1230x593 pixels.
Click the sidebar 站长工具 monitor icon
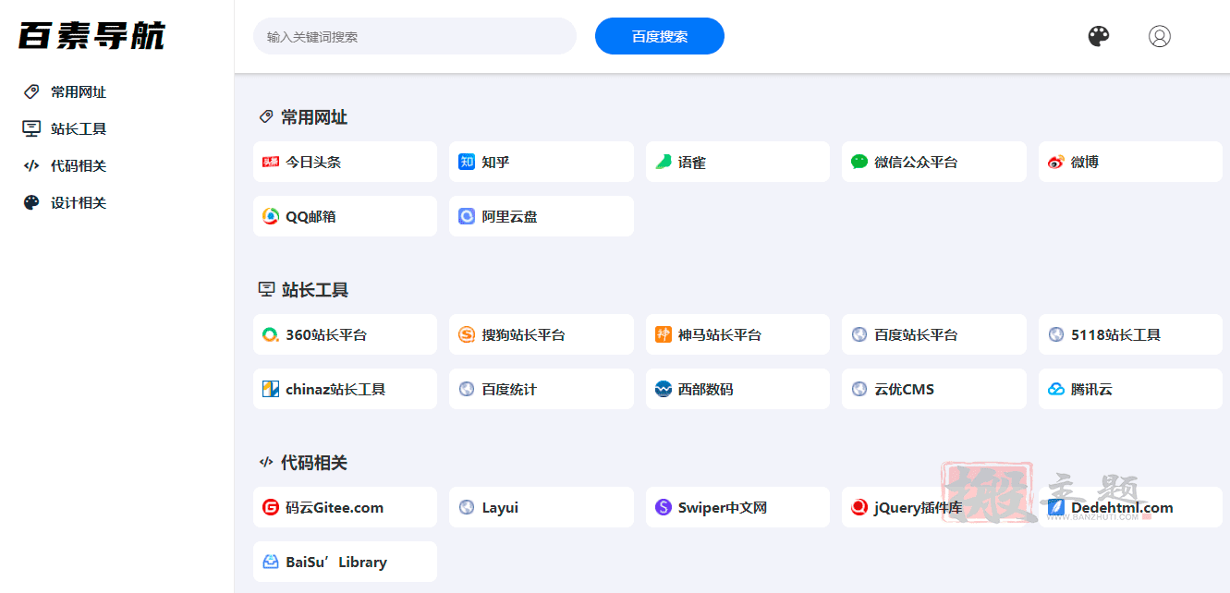(31, 128)
